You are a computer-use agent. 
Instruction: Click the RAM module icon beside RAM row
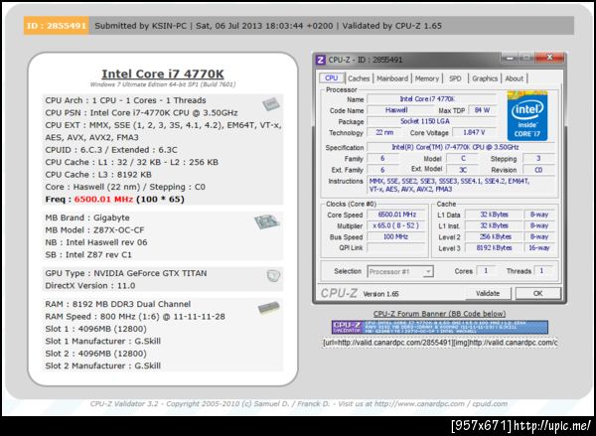click(x=269, y=307)
